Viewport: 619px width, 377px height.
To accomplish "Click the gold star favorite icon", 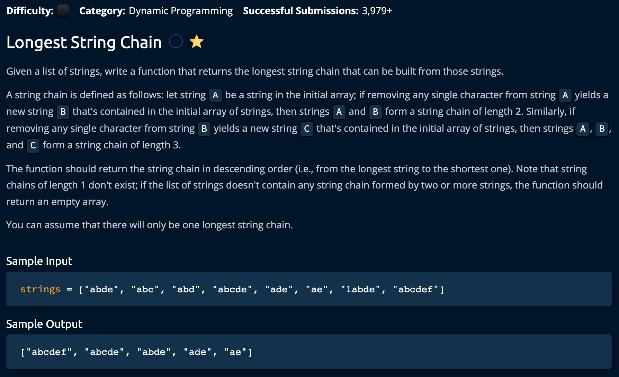I will tap(197, 42).
